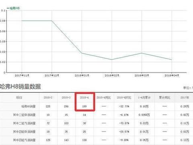The width and height of the screenshot is (193, 145).
Task: Click the 2018年02月 x-axis label
Action: pyautogui.click(x=112, y=75)
